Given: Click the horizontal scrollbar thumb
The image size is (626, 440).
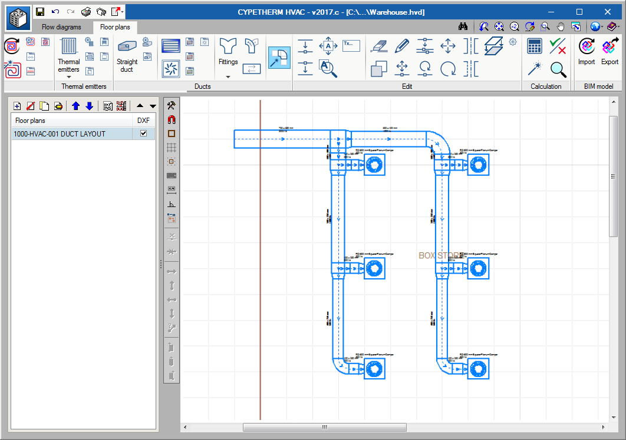Looking at the screenshot, I should pyautogui.click(x=324, y=428).
